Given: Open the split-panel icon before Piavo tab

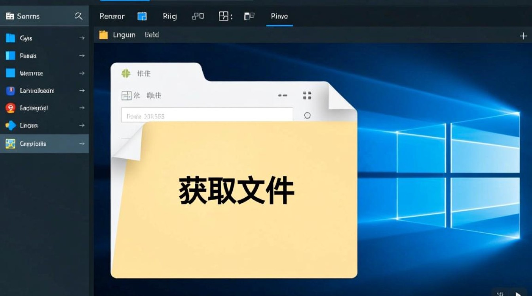Looking at the screenshot, I should (x=224, y=16).
